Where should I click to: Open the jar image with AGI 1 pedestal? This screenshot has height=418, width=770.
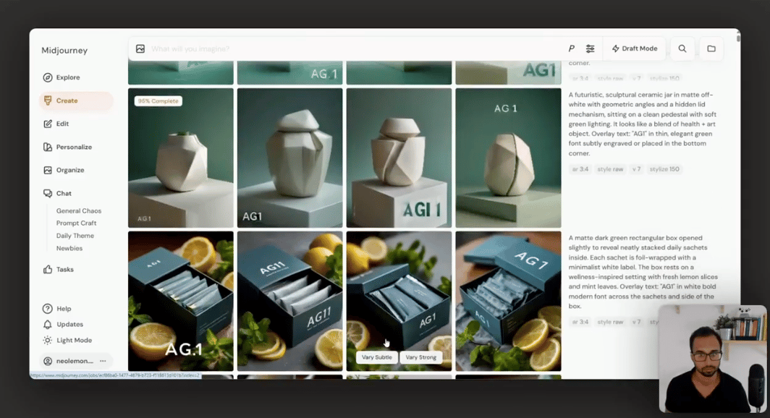[399, 158]
